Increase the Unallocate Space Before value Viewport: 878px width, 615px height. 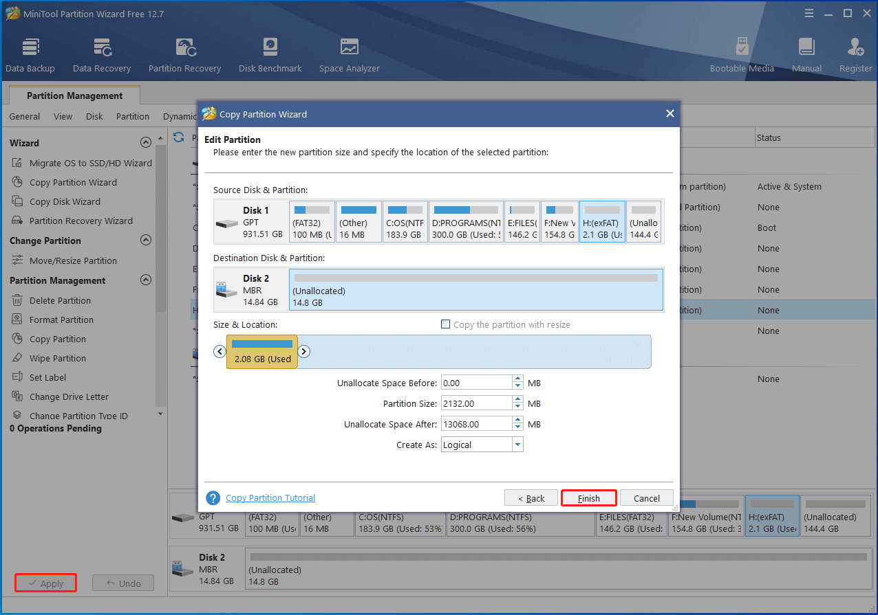pyautogui.click(x=517, y=379)
